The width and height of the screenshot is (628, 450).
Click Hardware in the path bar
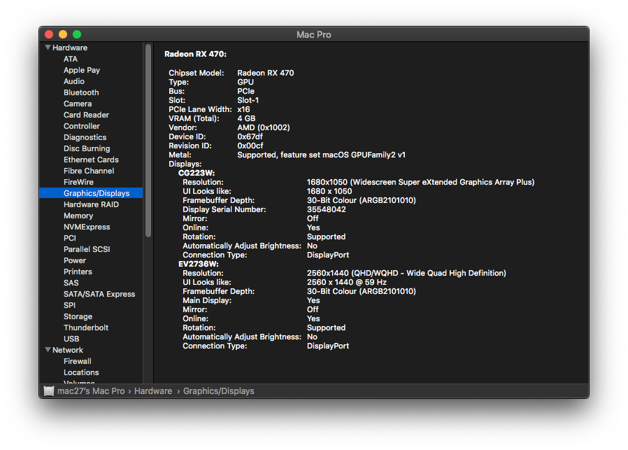coord(153,391)
